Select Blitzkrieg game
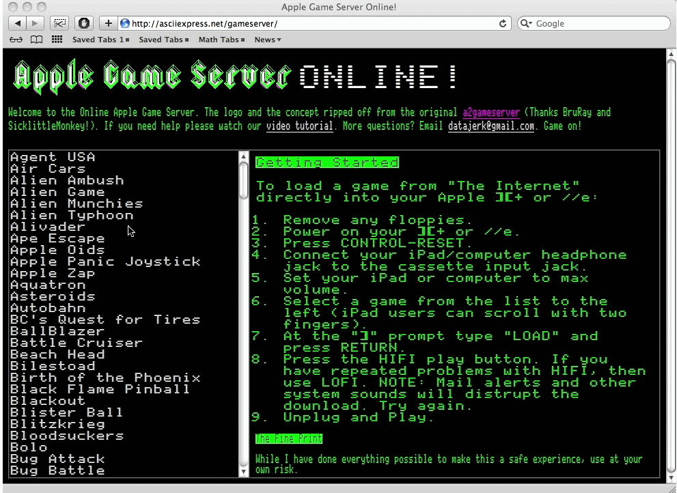This screenshot has height=493, width=677. point(57,425)
